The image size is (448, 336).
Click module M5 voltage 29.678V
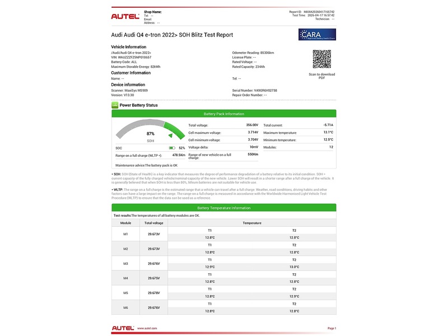point(153,293)
